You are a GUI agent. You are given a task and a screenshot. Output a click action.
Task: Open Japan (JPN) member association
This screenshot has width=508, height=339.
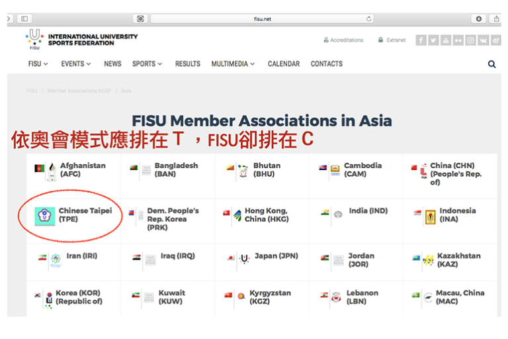click(275, 256)
